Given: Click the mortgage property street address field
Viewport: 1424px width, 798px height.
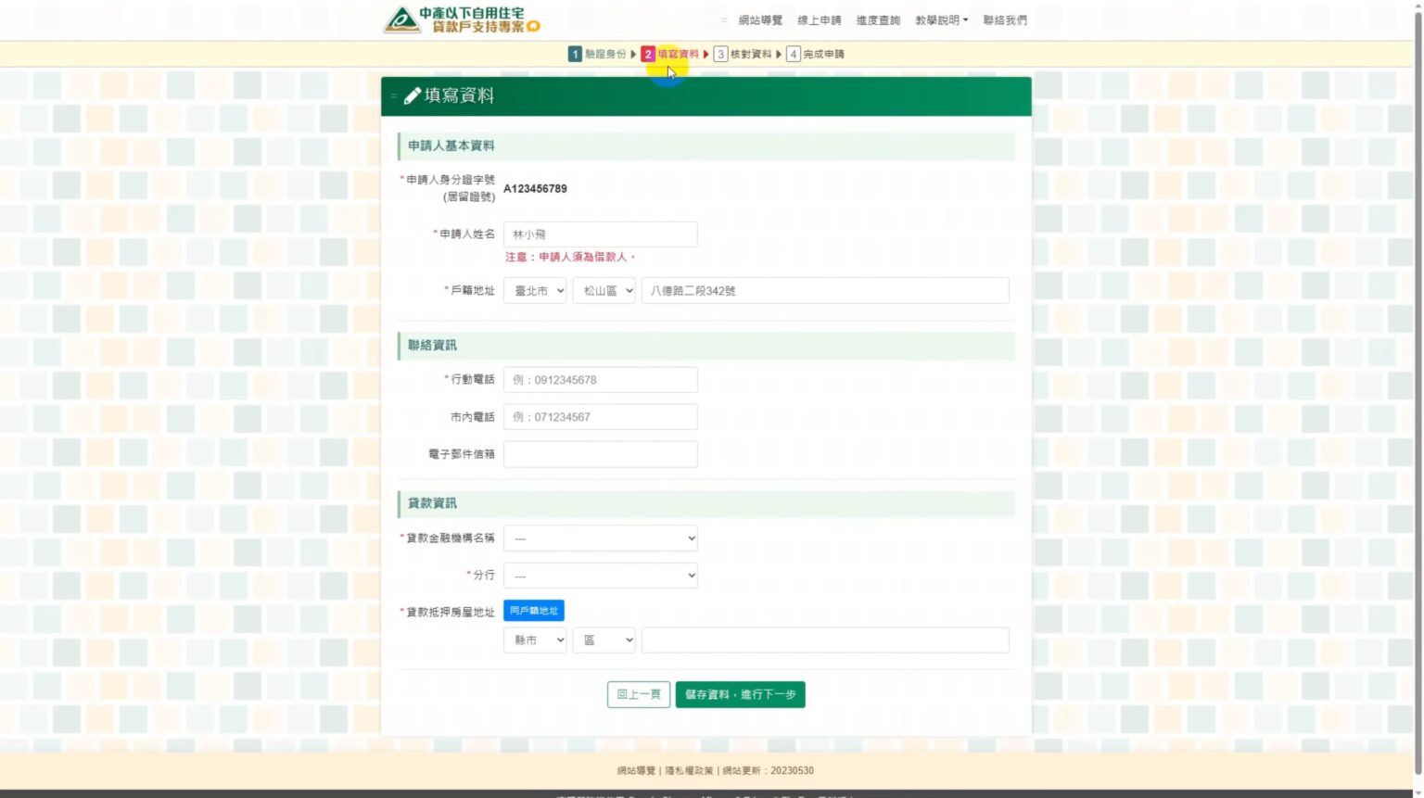Looking at the screenshot, I should coord(825,640).
